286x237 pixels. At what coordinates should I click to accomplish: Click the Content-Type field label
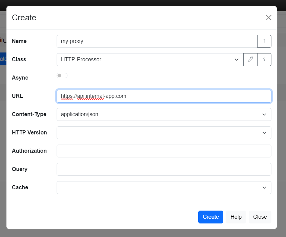[x=29, y=114]
